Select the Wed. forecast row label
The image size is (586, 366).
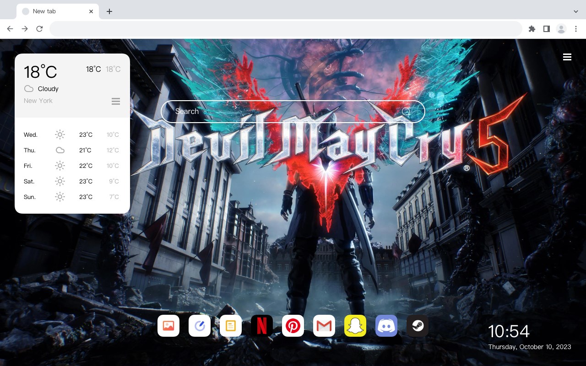(x=31, y=135)
